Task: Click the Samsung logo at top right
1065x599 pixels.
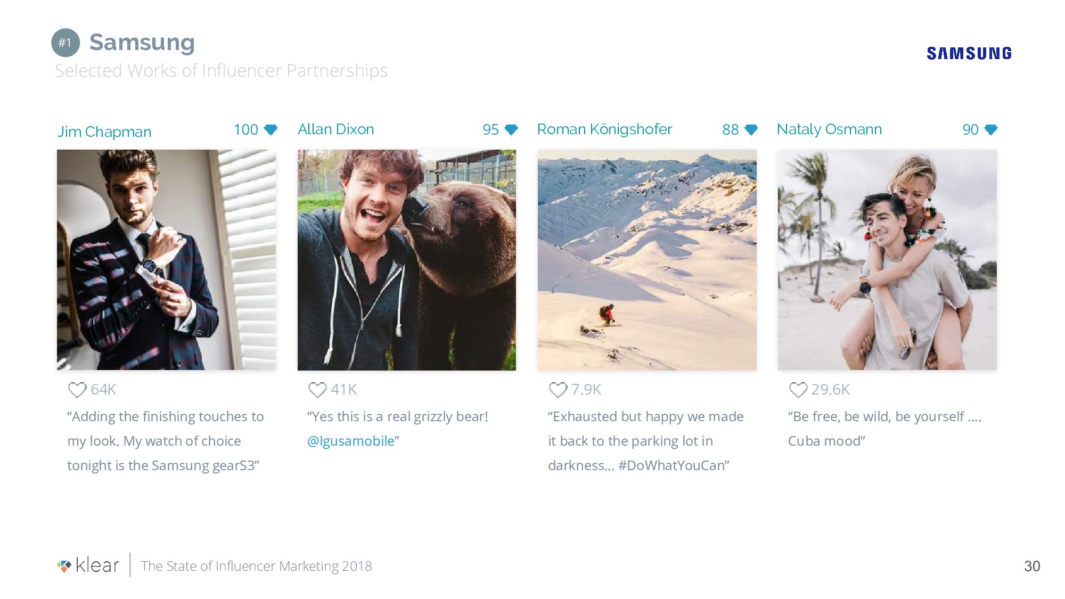Action: [x=969, y=53]
